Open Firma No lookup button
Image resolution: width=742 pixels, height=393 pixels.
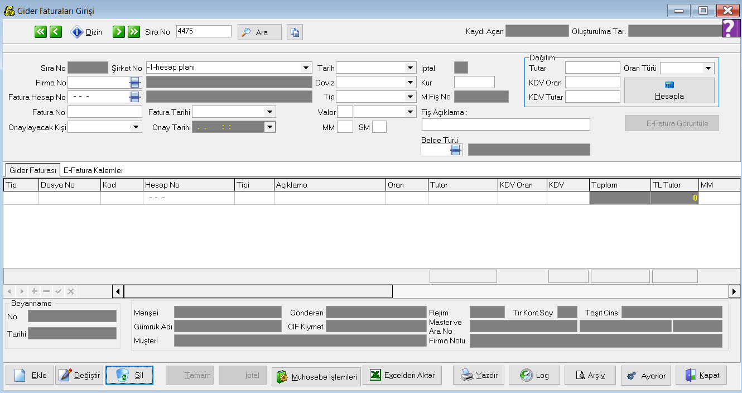pyautogui.click(x=135, y=82)
